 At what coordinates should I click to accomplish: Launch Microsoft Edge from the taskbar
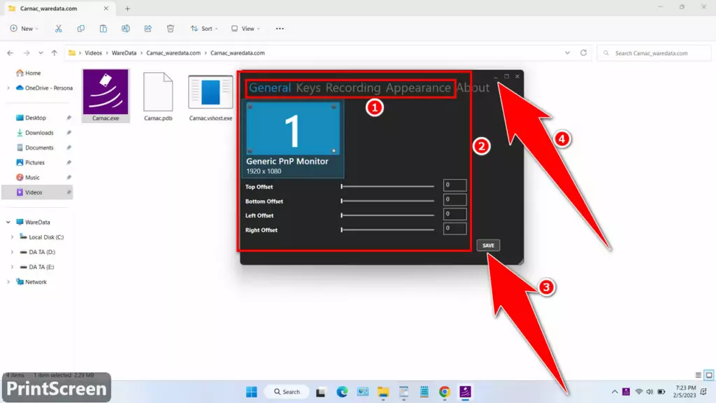[x=342, y=392]
